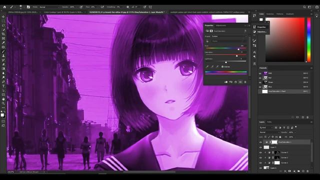
Task: Select the Hand tool
Action: (3, 99)
